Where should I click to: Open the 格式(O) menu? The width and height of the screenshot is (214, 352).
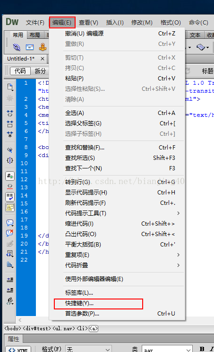[171, 22]
